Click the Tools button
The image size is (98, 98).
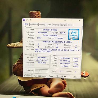point(51,76)
